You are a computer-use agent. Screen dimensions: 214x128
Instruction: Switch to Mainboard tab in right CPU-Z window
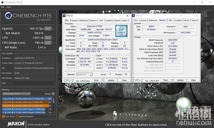pyautogui.click(x=153, y=20)
